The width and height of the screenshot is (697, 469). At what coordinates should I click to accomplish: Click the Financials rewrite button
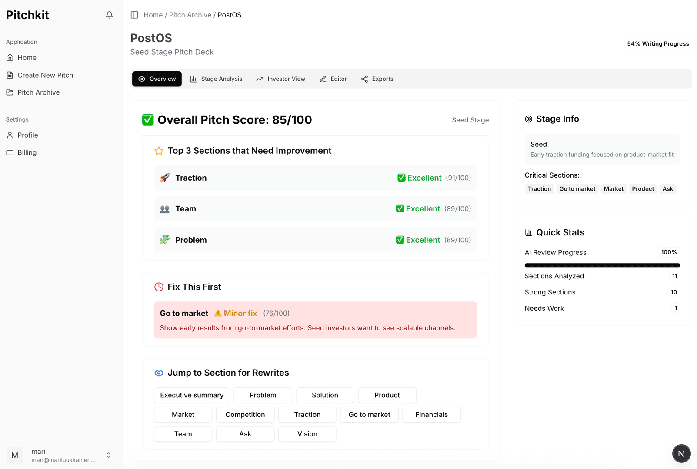(x=431, y=414)
